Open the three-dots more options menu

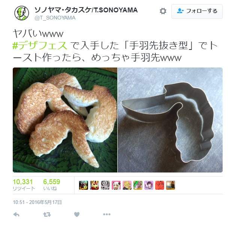pos(107,214)
